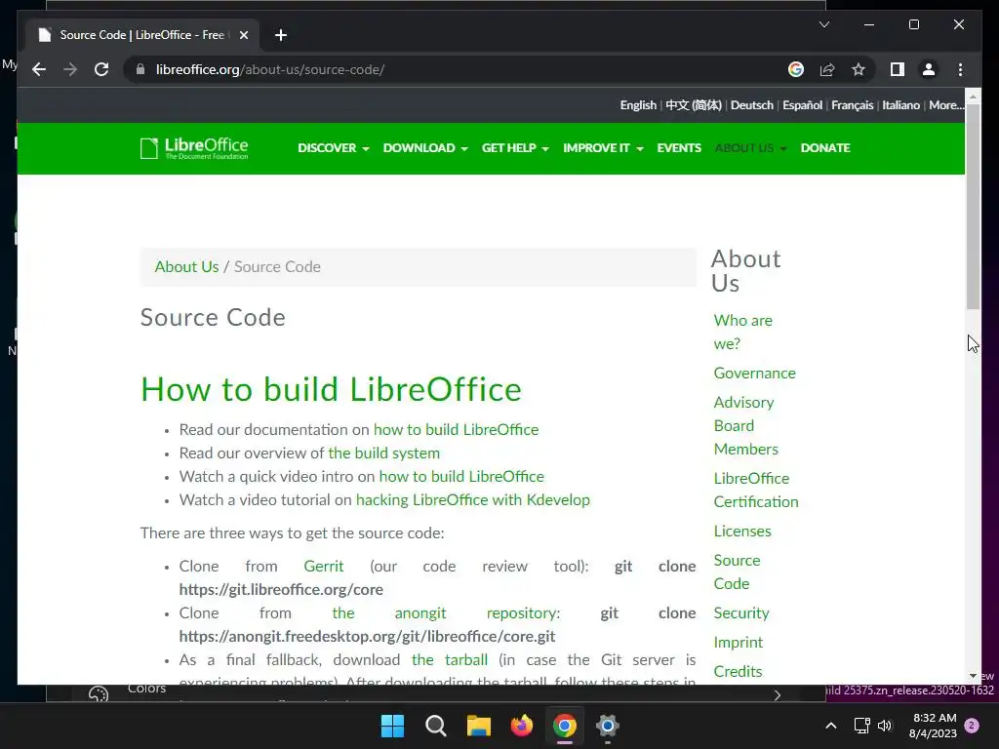Open the Chrome profile icon

[929, 69]
